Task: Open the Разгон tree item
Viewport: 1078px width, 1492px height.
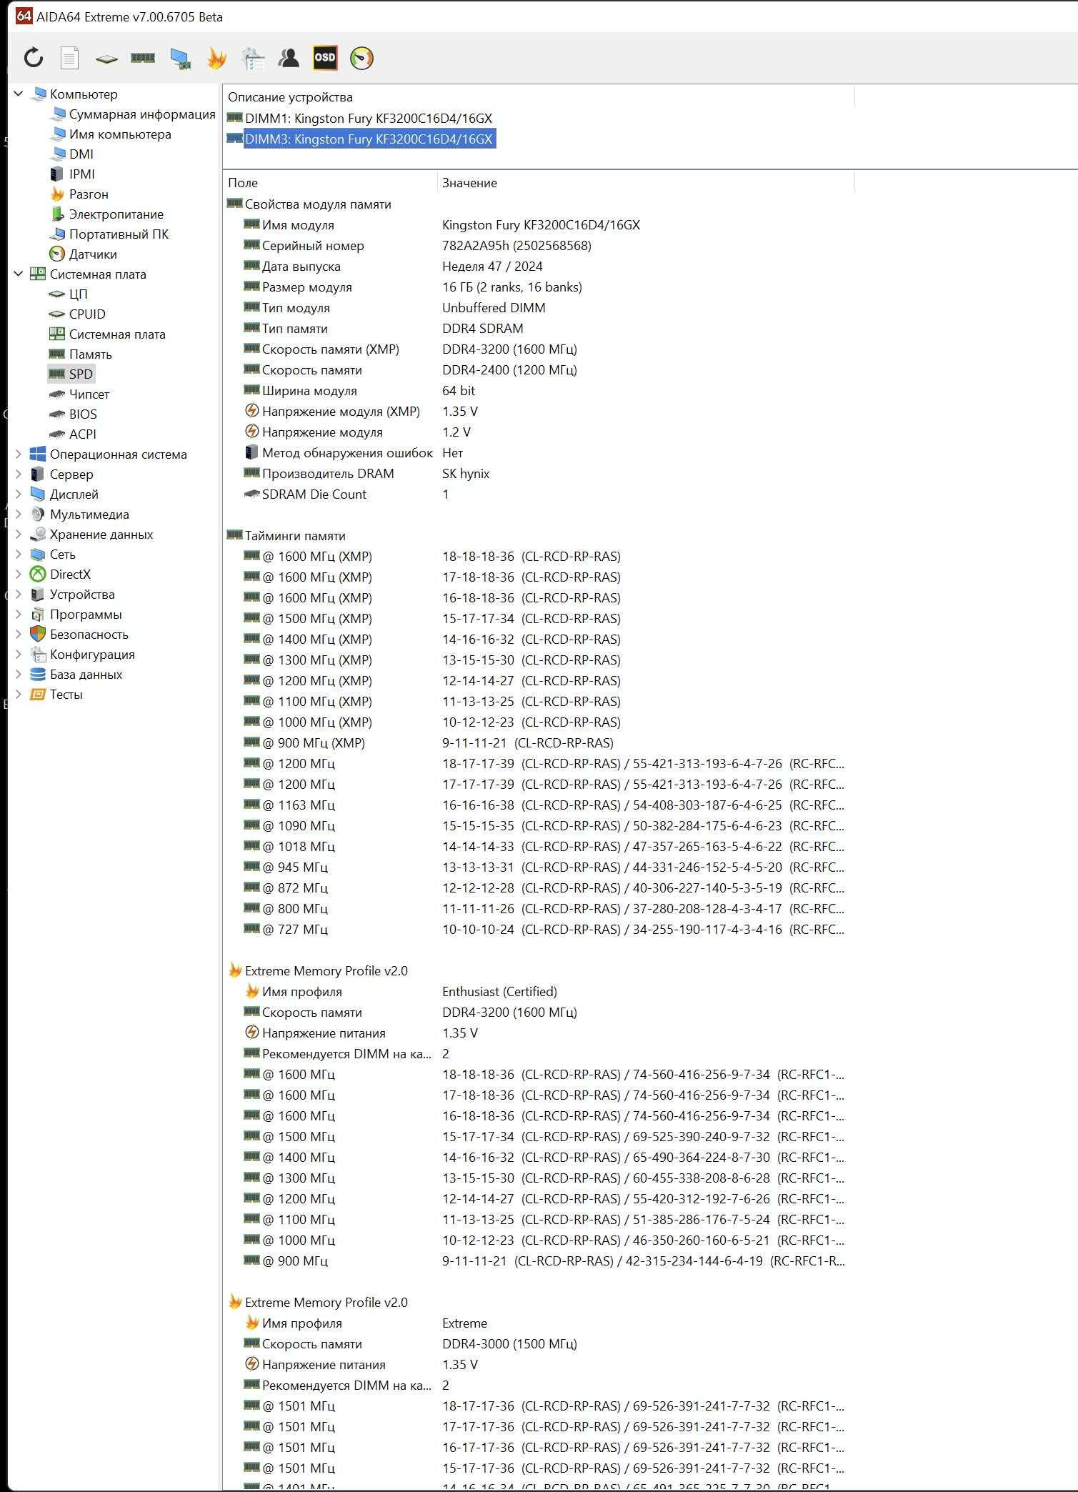Action: pos(89,194)
